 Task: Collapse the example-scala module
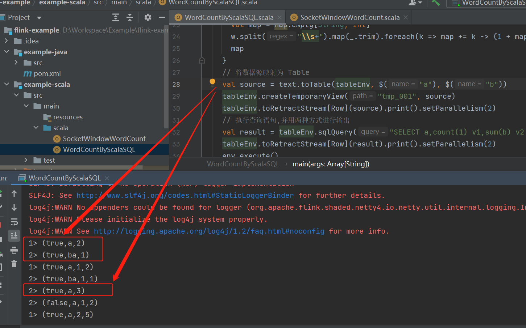click(x=7, y=84)
